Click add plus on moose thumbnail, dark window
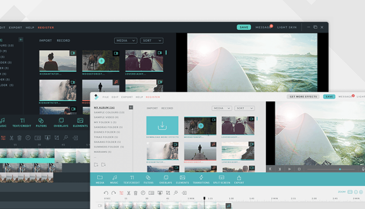 (102, 61)
